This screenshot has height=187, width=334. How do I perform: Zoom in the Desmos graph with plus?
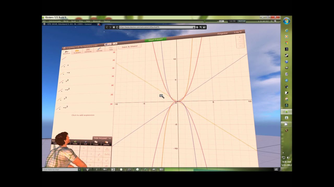click(240, 37)
